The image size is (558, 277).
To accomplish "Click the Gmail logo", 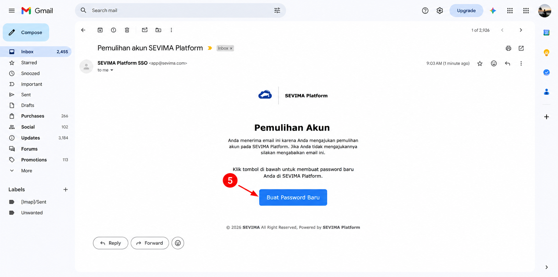I will 37,11.
